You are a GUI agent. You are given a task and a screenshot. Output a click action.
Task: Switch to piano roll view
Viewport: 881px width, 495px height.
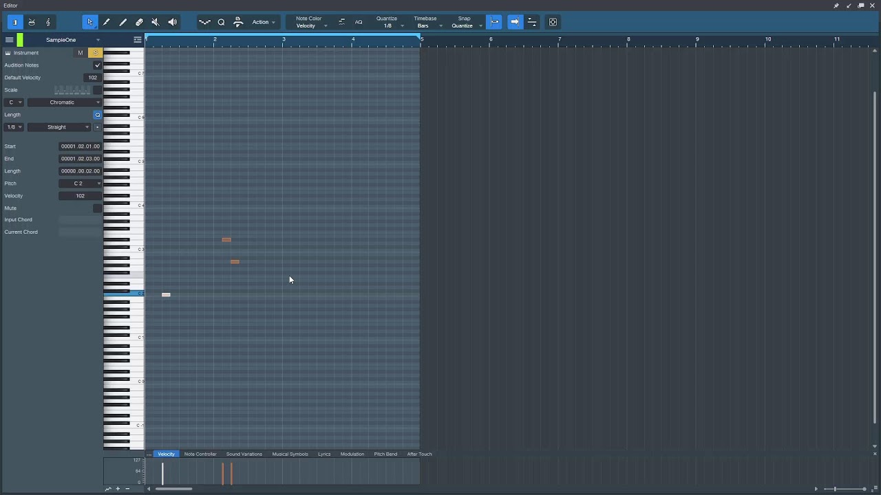(x=14, y=22)
